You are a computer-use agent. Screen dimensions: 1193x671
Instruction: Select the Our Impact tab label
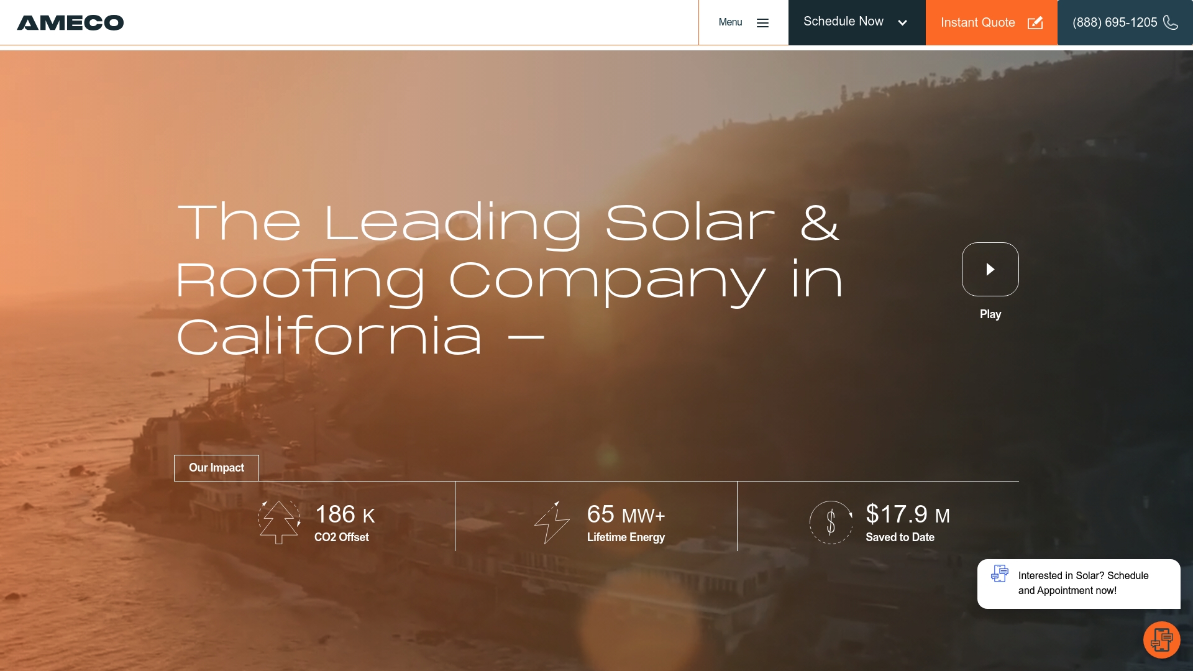point(216,468)
